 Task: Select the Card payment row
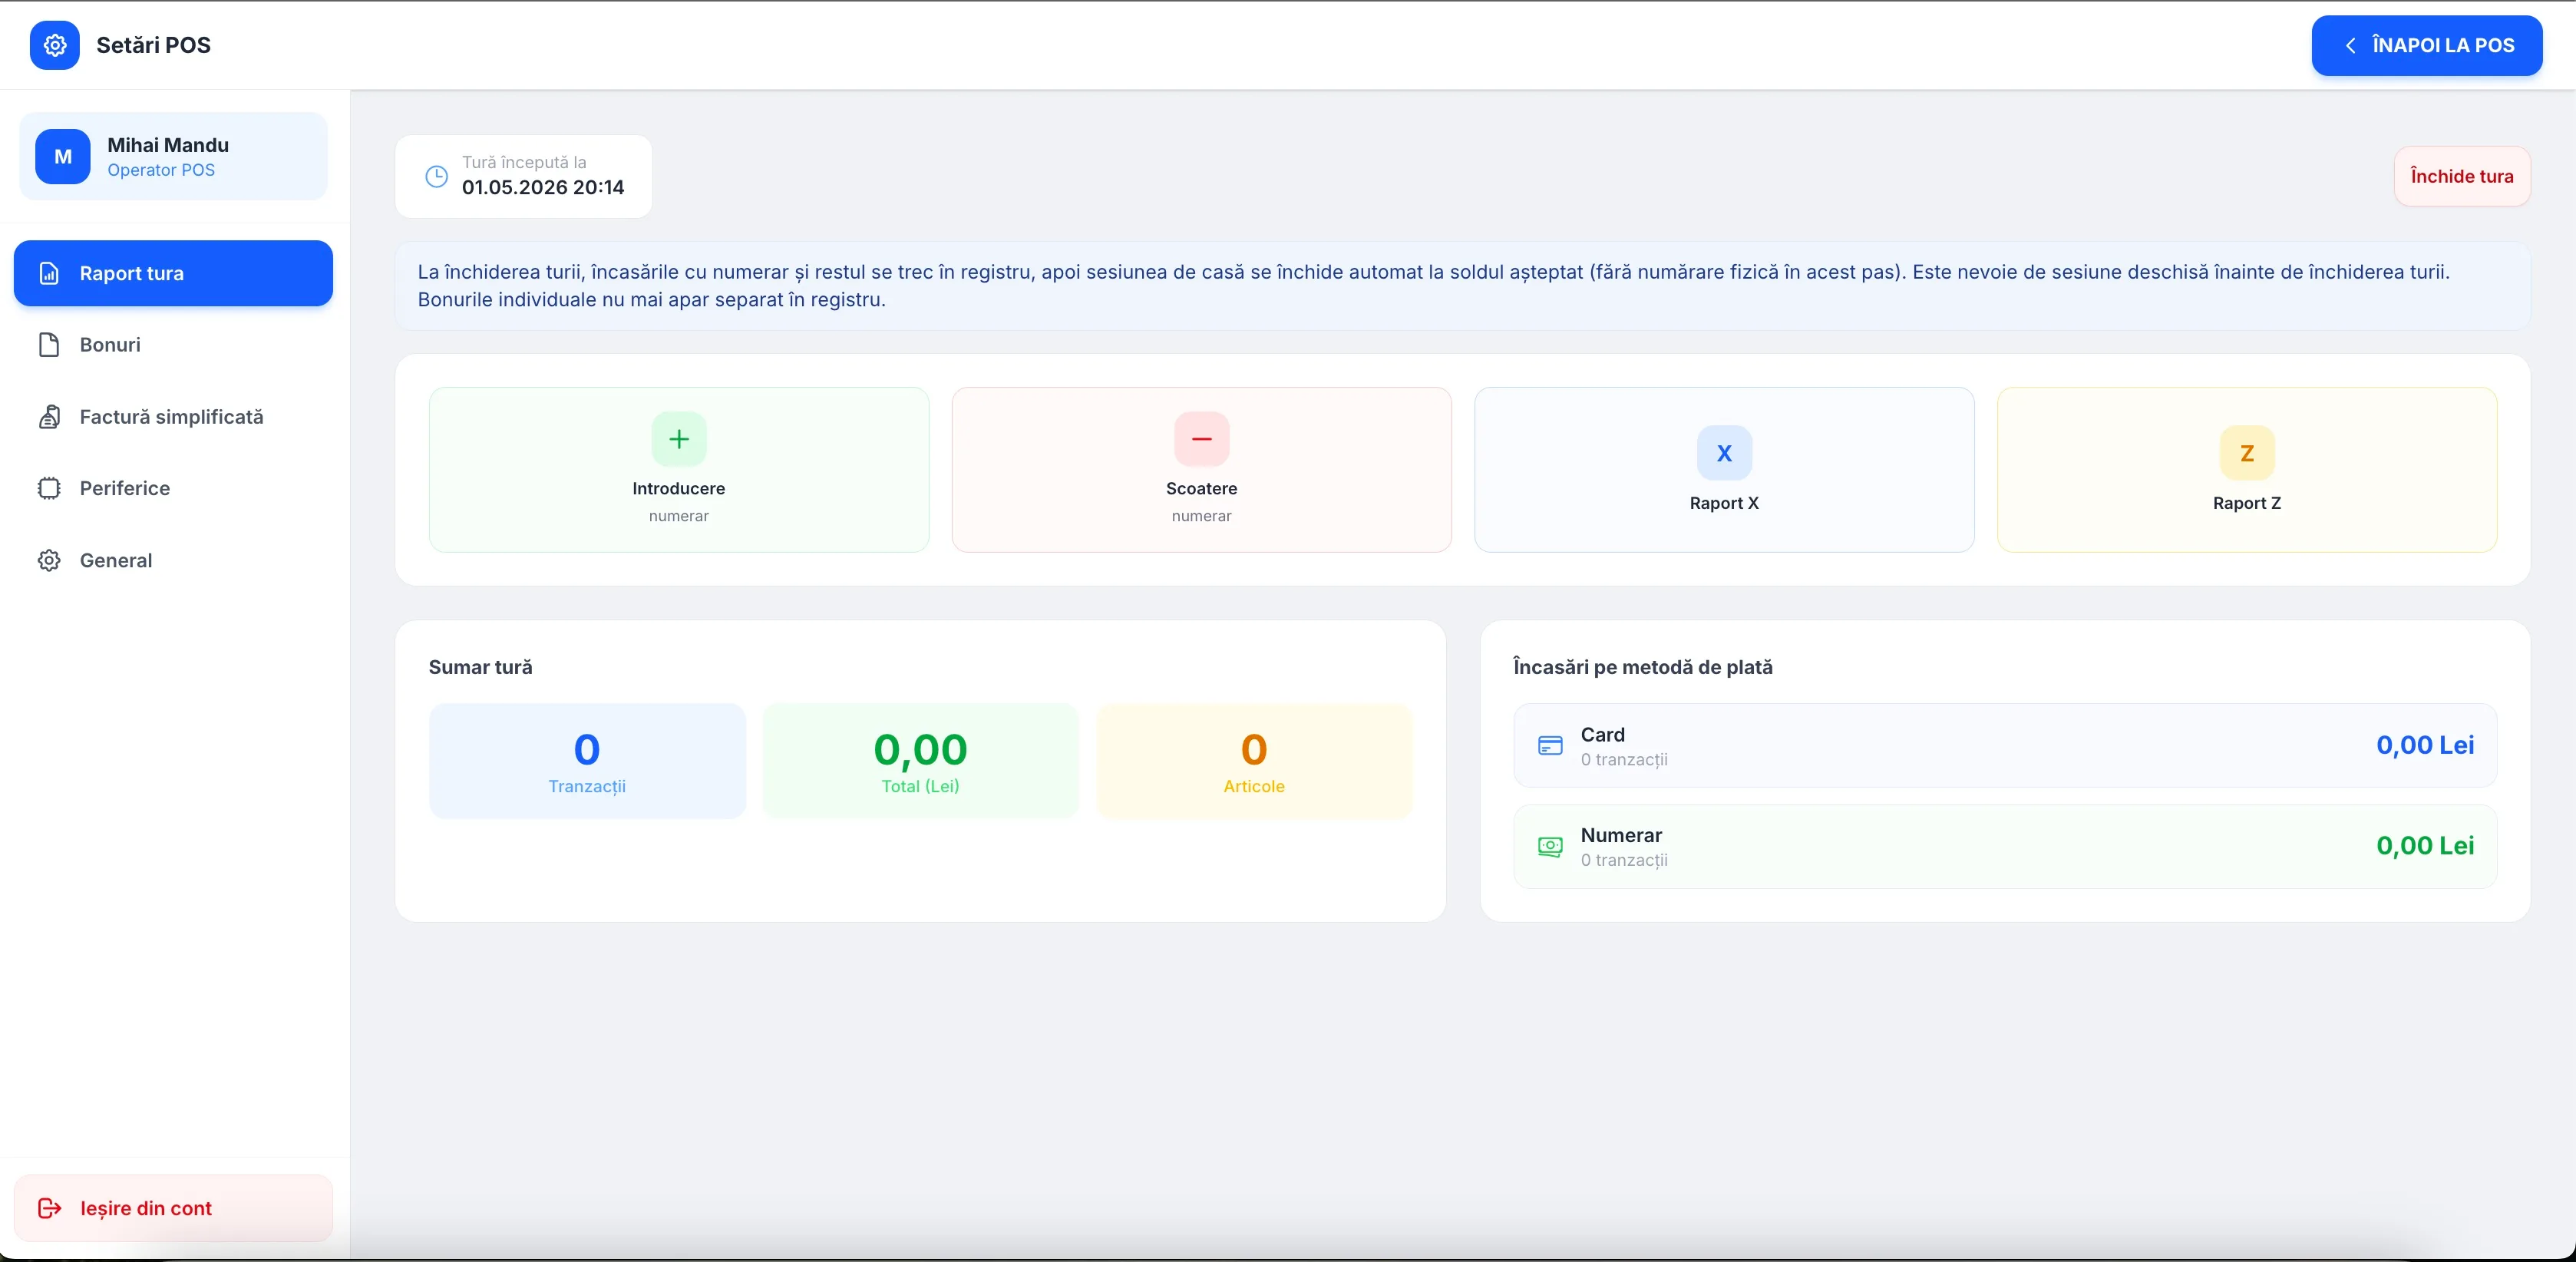click(2005, 746)
